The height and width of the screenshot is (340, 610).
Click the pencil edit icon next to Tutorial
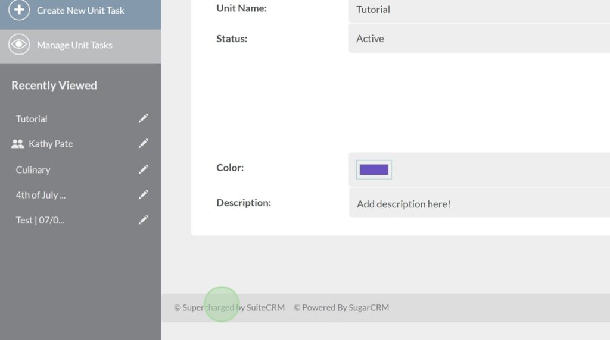pyautogui.click(x=144, y=119)
